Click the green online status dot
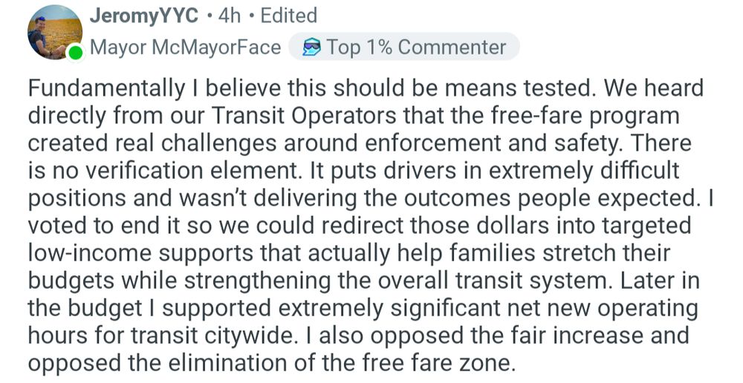The height and width of the screenshot is (383, 743). [x=75, y=53]
